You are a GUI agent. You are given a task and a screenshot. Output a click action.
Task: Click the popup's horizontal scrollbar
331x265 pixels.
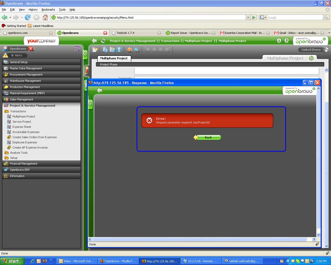click(x=199, y=239)
